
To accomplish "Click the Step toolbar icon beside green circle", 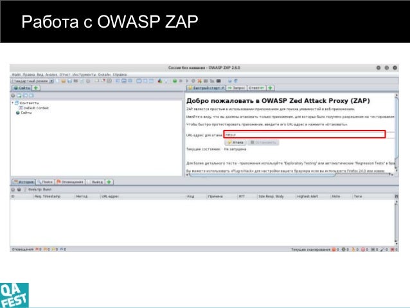I will pyautogui.click(x=181, y=81).
